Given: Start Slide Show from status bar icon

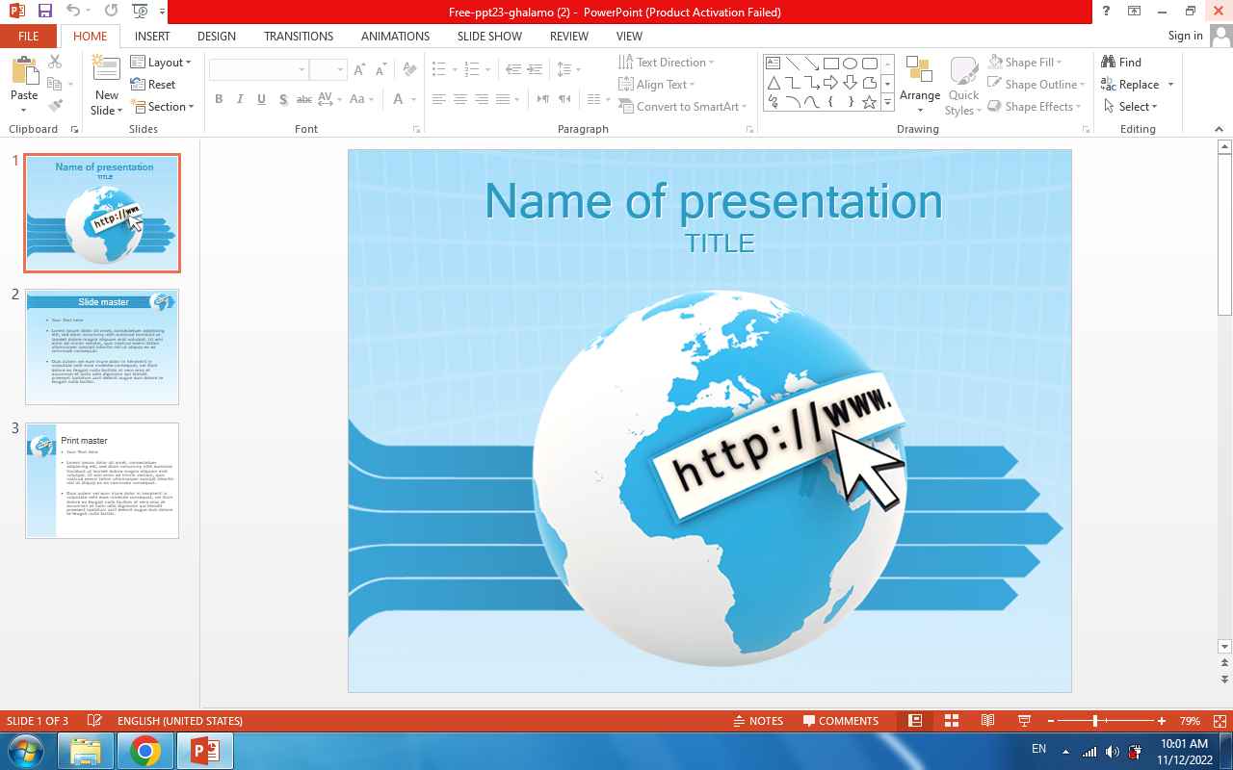Looking at the screenshot, I should pos(1024,721).
